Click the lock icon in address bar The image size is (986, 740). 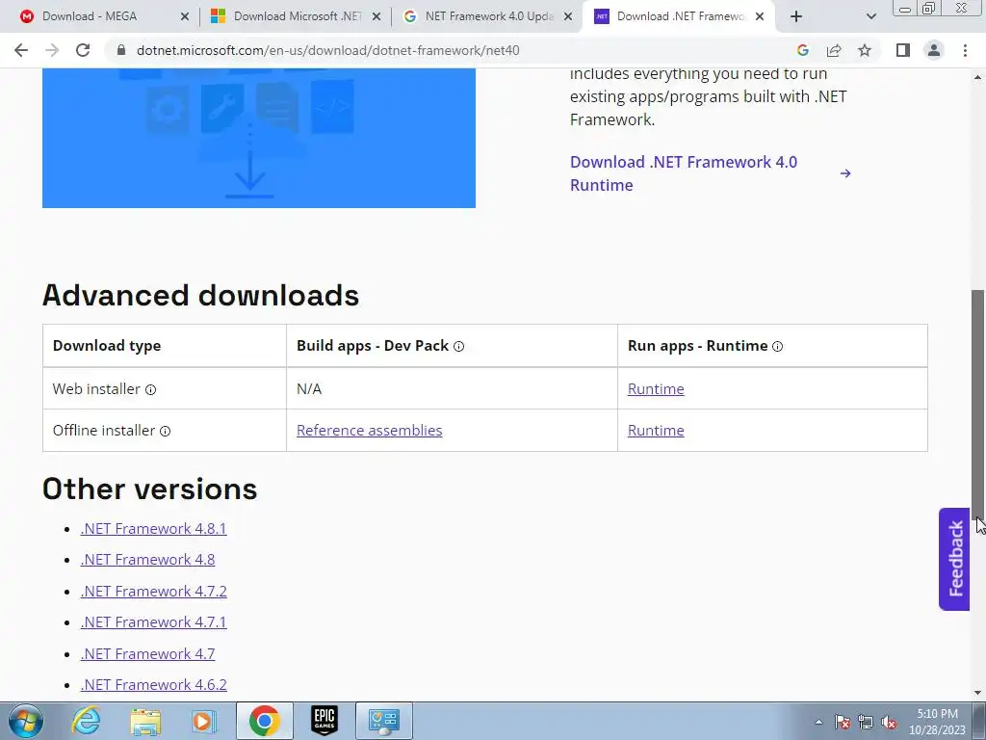click(121, 50)
